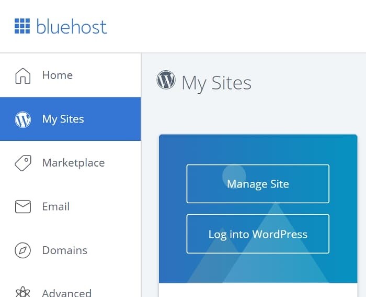
Task: Click the Advanced atom icon
Action: 22,292
